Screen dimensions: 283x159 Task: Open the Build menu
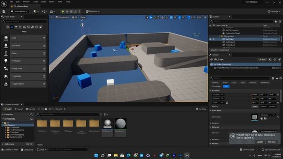click(43, 2)
